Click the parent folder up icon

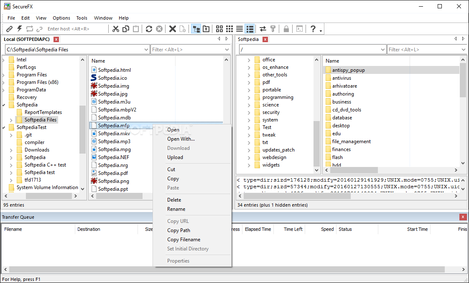coord(206,29)
